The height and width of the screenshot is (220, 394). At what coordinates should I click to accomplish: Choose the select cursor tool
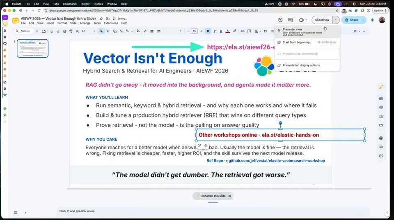101,31
